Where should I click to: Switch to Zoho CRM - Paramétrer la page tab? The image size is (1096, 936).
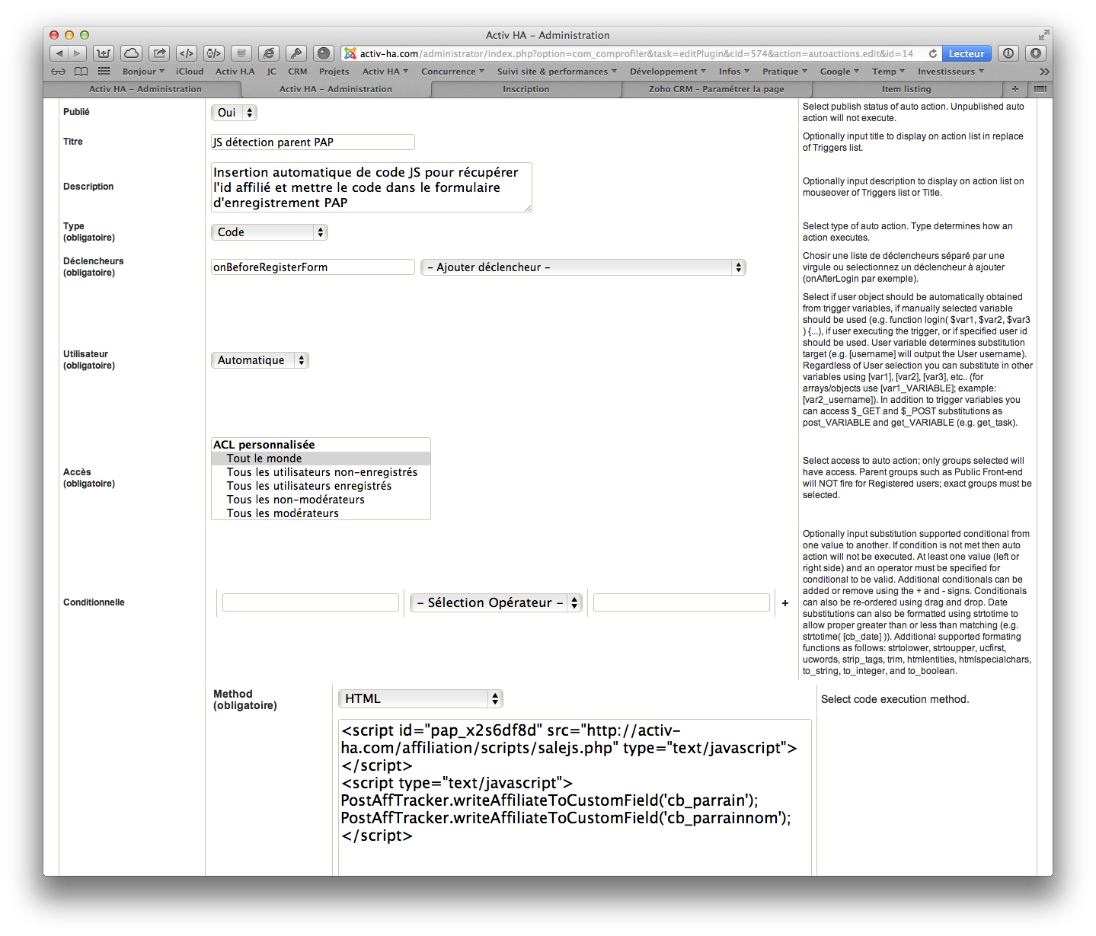[x=717, y=89]
